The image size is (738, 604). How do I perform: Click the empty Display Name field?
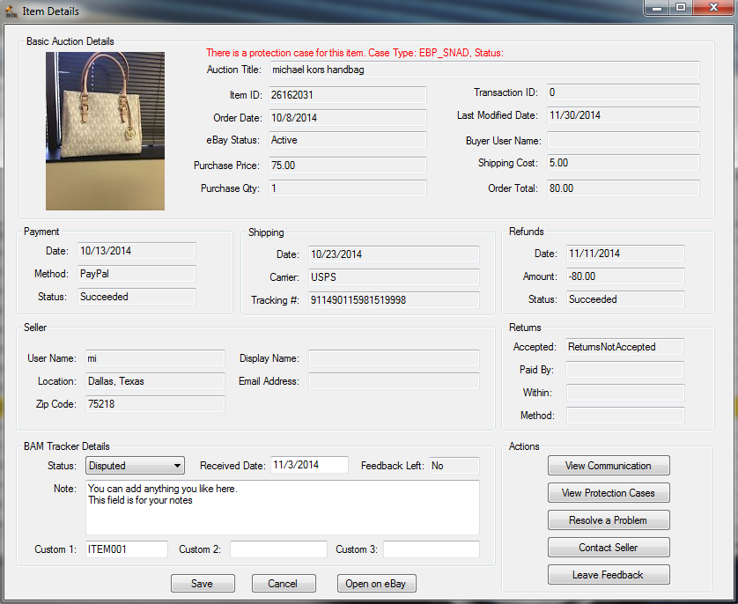(394, 358)
